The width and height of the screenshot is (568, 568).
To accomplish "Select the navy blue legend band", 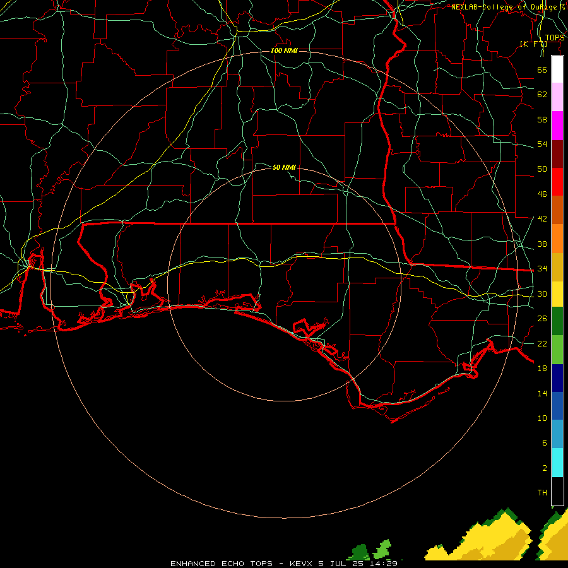I will pyautogui.click(x=557, y=378).
